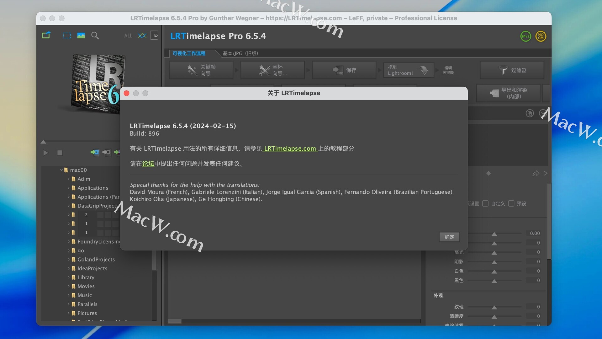This screenshot has width=602, height=339.
Task: Collapse the mac00 folder tree
Action: click(x=61, y=170)
